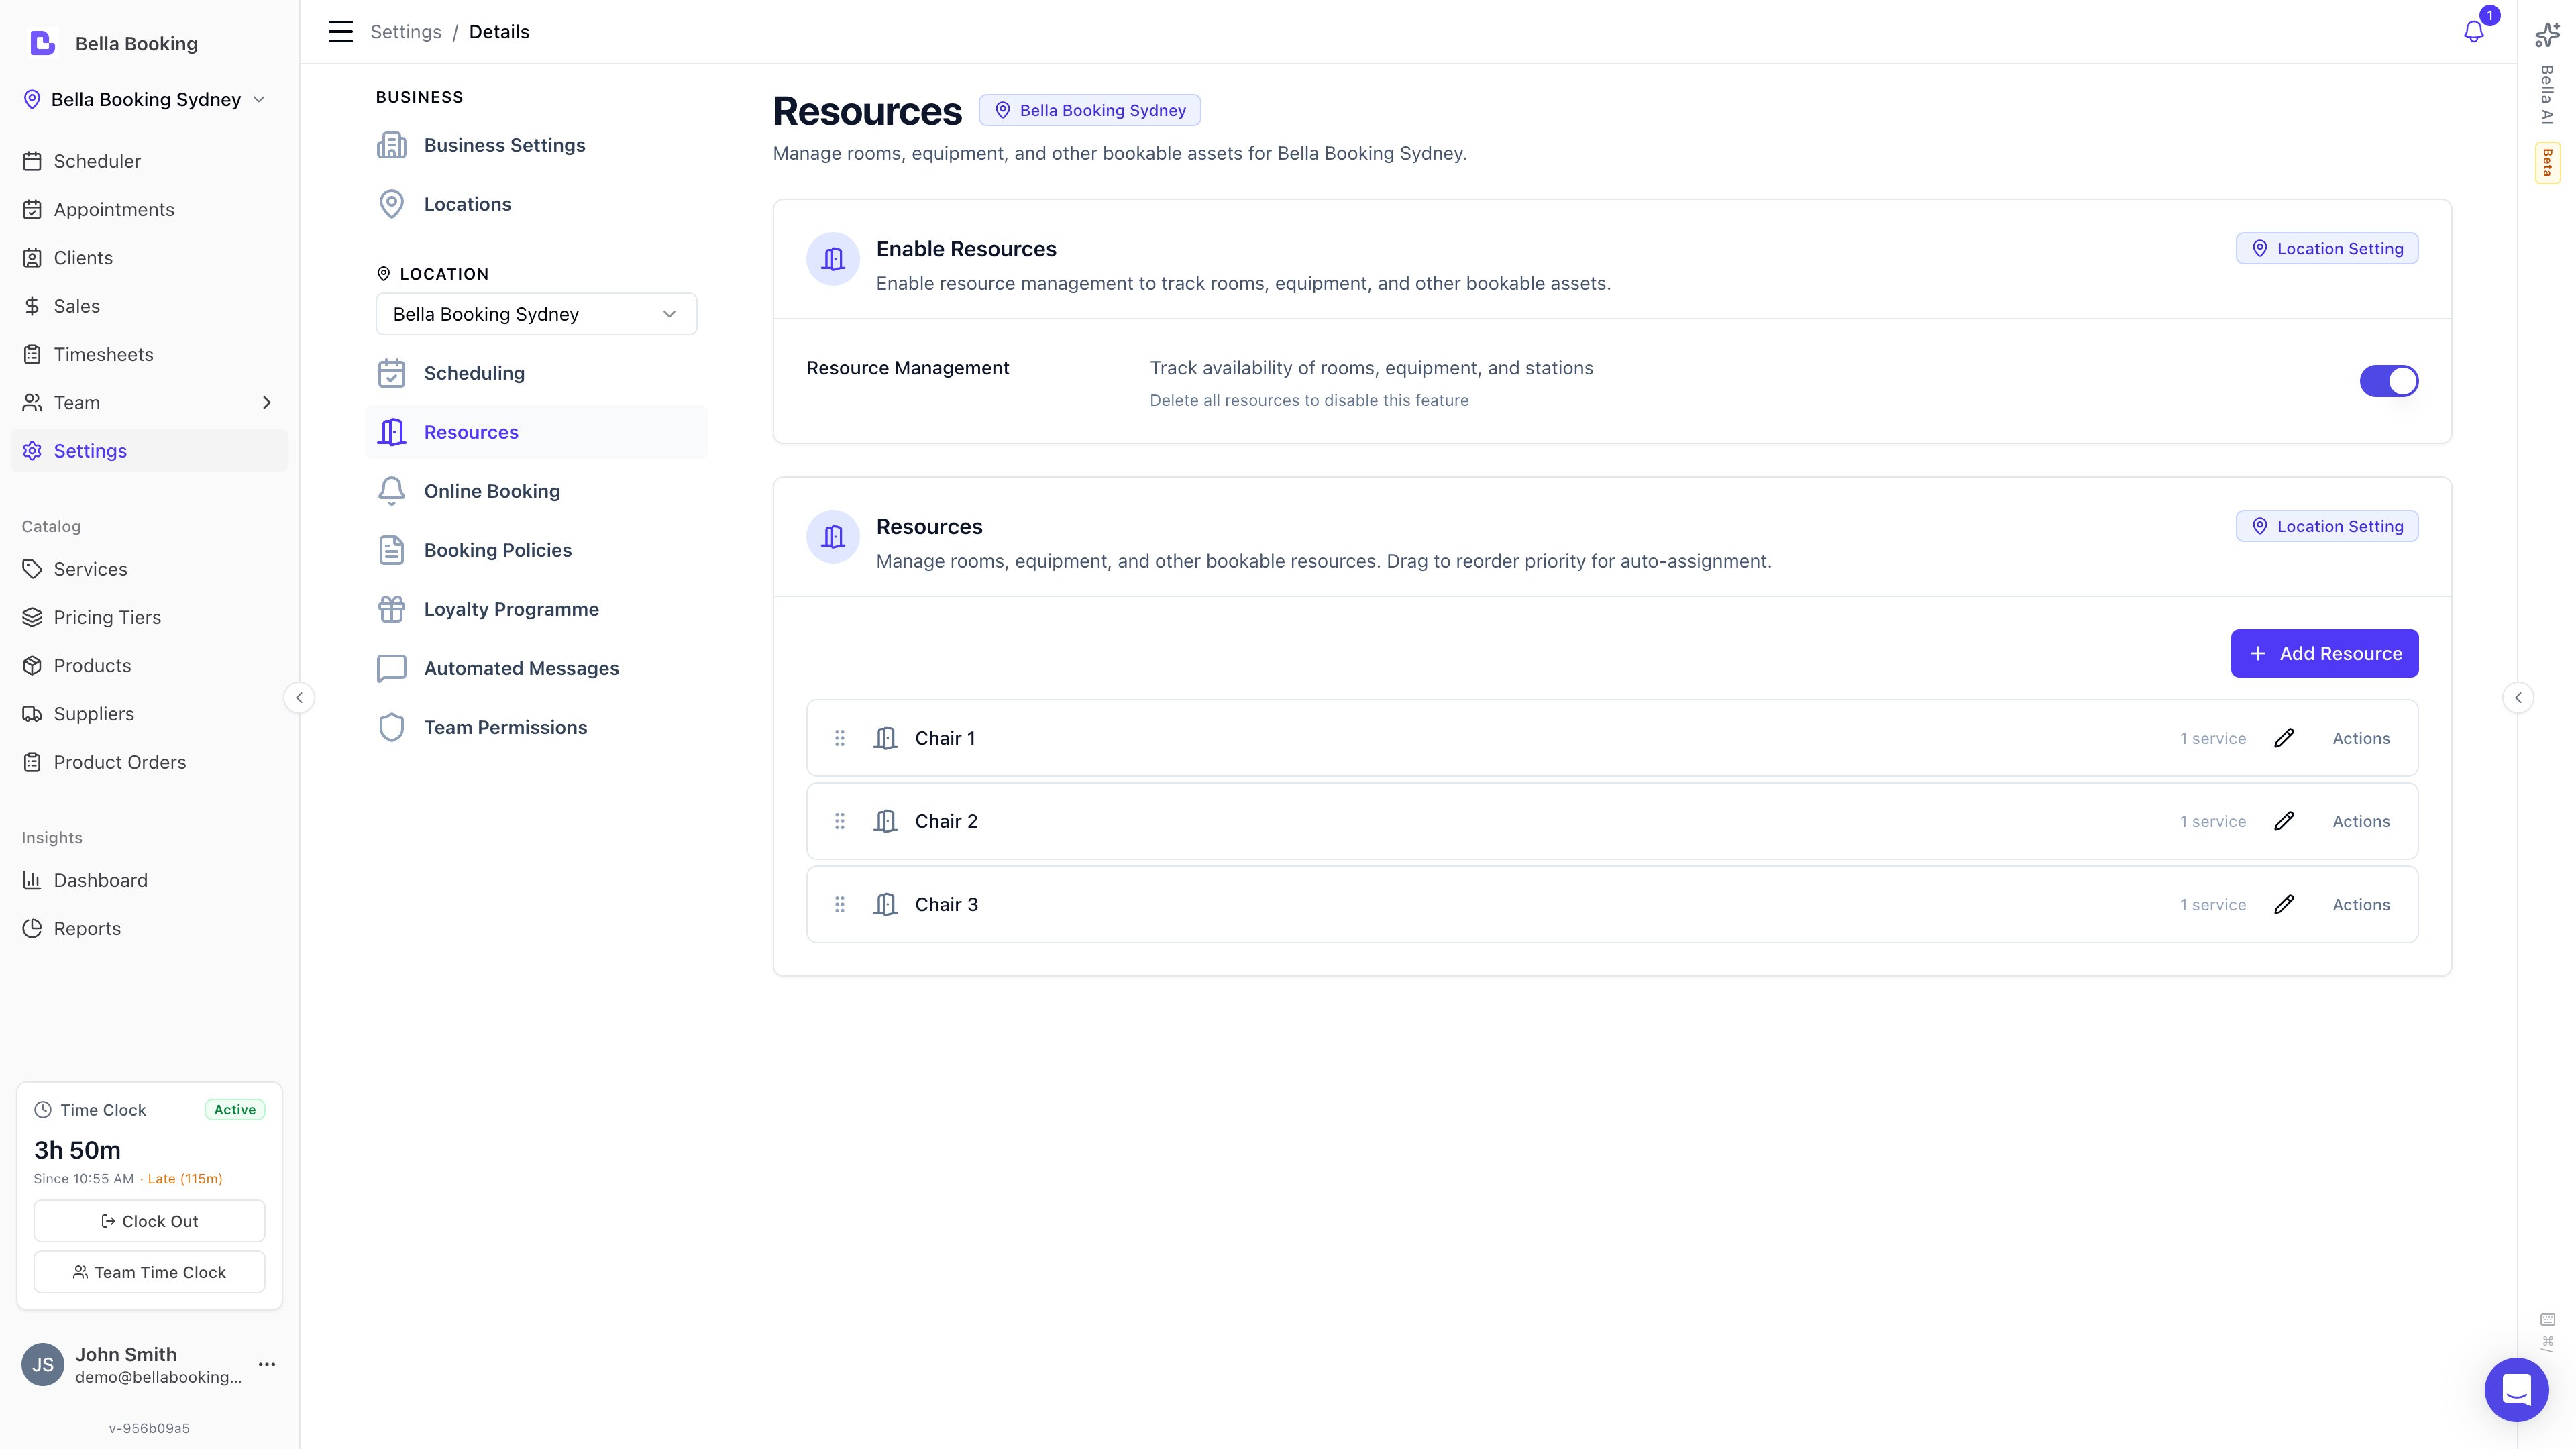This screenshot has width=2576, height=1449.
Task: Grab the Chair 1 drag handle
Action: pos(840,738)
